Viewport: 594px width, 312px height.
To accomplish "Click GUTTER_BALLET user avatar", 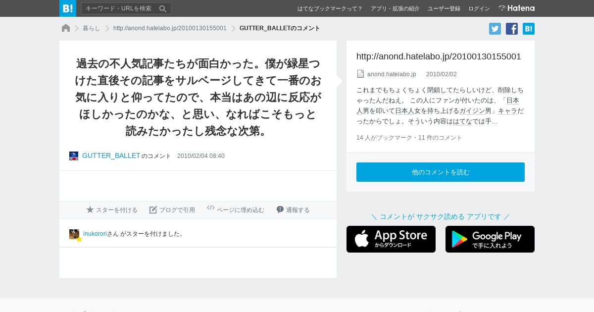I will (74, 156).
